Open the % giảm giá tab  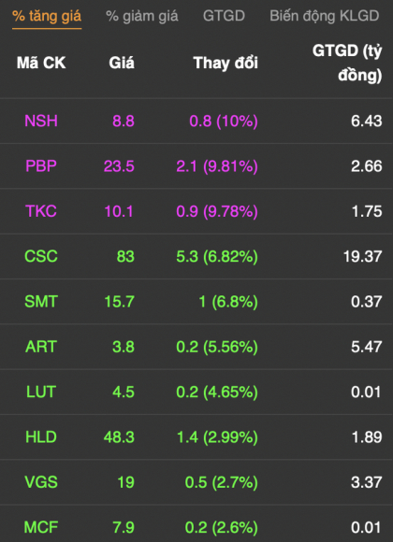click(142, 16)
